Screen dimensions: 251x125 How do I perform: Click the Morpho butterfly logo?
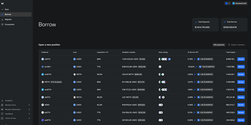pyautogui.click(x=2, y=3)
